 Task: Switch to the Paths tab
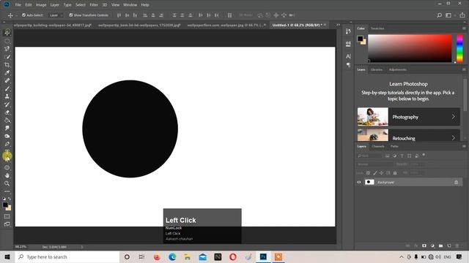point(394,146)
